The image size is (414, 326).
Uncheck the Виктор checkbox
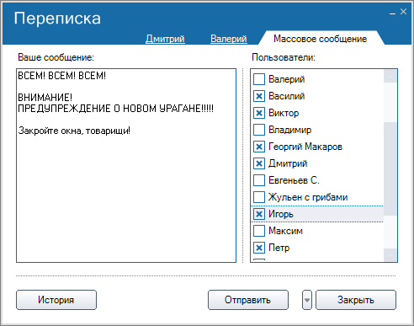click(x=259, y=113)
